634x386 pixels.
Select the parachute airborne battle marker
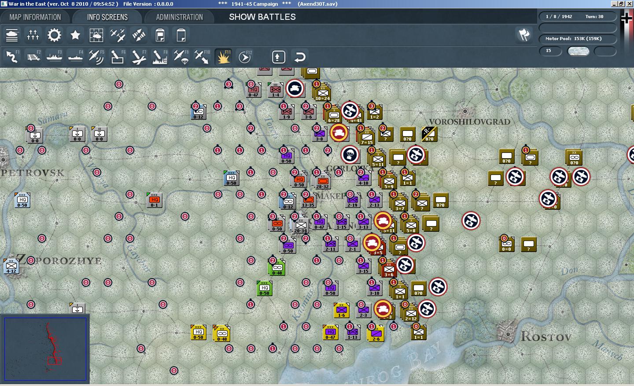pos(350,155)
